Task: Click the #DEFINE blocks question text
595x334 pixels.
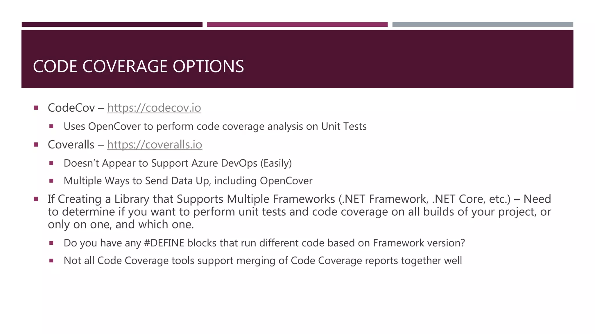Action: point(264,243)
